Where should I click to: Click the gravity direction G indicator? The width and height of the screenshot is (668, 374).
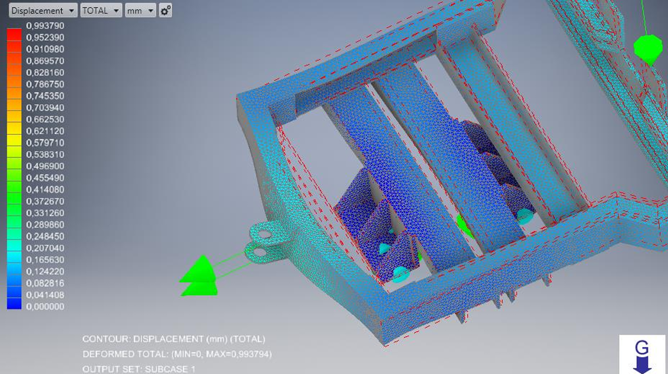pos(642,355)
